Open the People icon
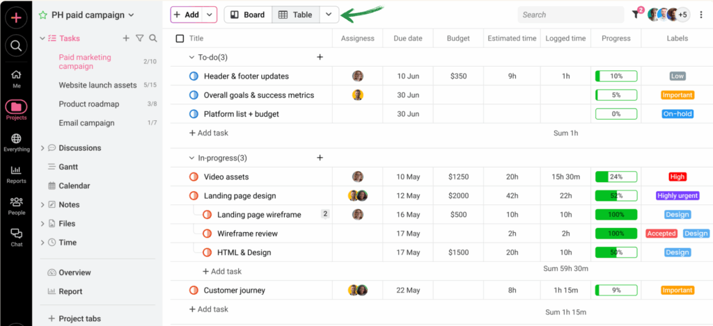The height and width of the screenshot is (326, 713). tap(16, 202)
